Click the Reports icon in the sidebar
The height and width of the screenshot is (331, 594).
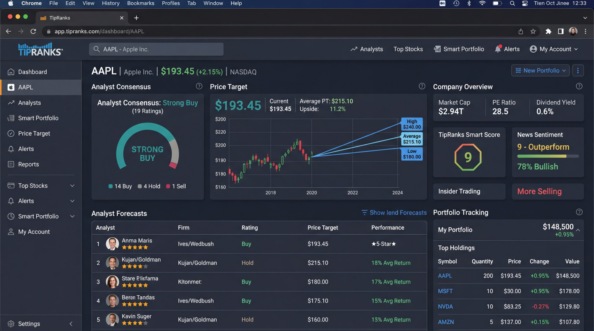click(x=11, y=164)
